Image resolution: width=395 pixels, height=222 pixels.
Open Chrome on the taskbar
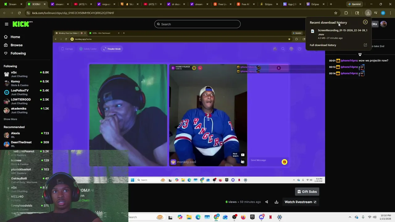pos(216,217)
